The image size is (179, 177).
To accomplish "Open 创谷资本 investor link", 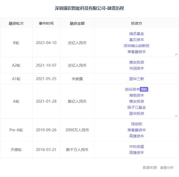I will pos(132,89).
